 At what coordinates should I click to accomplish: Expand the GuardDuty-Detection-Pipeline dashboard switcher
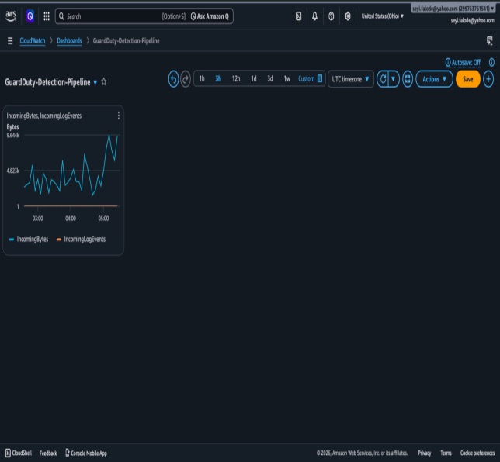[95, 82]
